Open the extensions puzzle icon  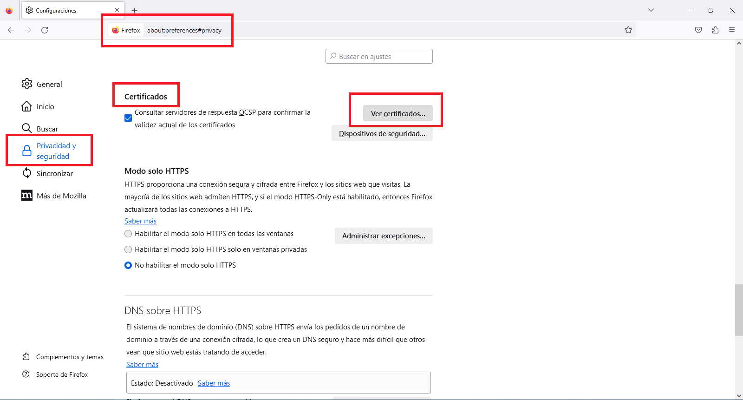[715, 30]
